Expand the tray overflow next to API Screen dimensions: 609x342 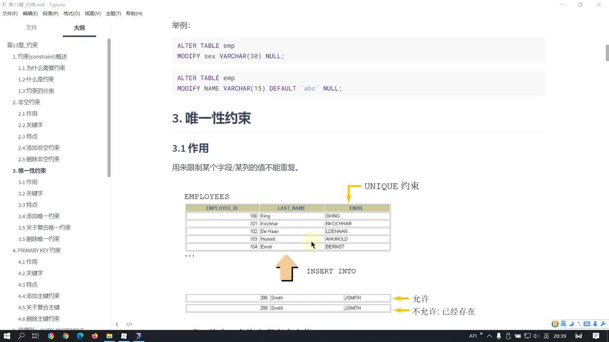click(x=481, y=334)
